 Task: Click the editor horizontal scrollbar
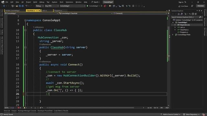coord(91,108)
